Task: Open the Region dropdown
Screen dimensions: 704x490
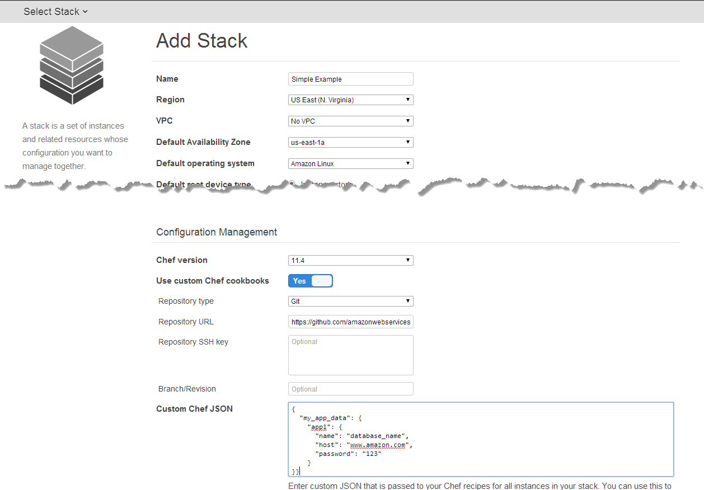Action: coord(350,100)
